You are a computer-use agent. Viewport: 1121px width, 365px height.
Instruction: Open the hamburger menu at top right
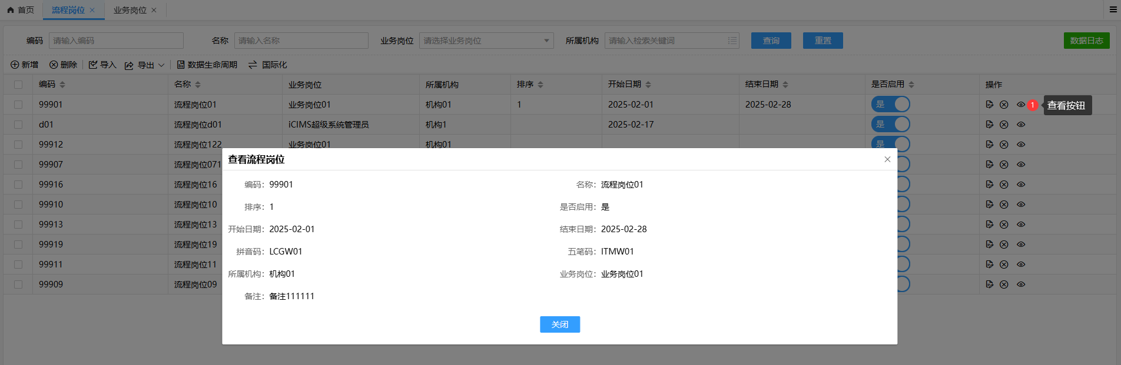[x=1113, y=9]
